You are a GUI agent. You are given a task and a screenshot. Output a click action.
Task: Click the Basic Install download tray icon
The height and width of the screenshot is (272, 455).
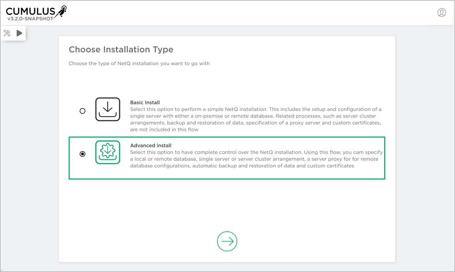point(108,110)
